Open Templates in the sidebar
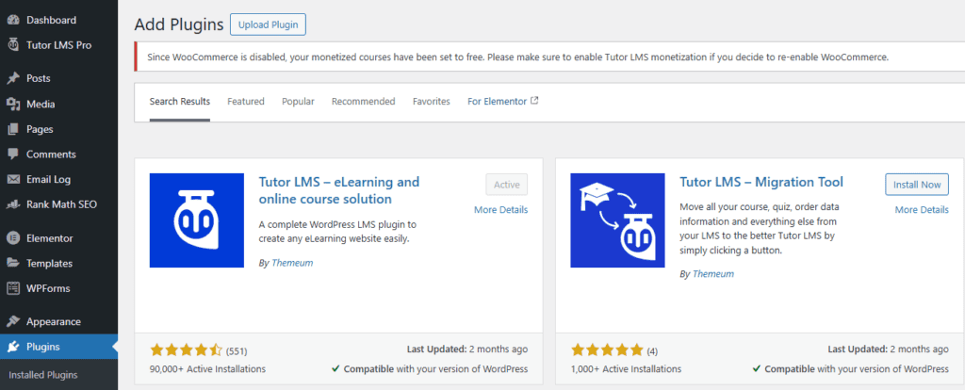965x390 pixels. point(58,263)
